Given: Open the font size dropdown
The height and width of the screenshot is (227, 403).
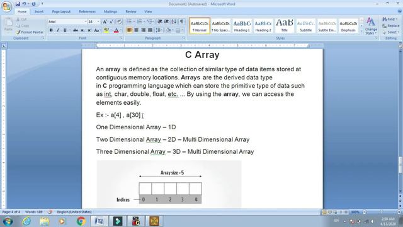Looking at the screenshot, I should pos(98,22).
